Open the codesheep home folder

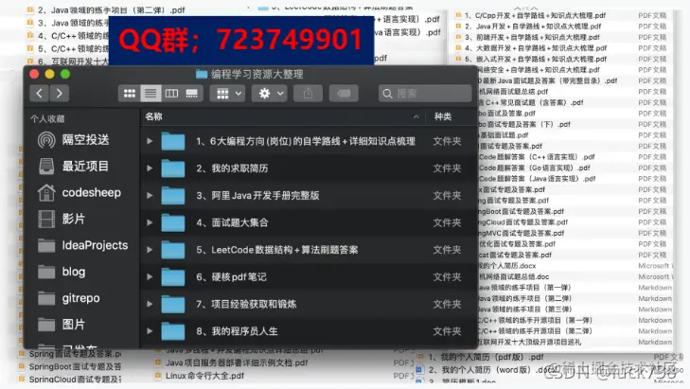(80, 193)
